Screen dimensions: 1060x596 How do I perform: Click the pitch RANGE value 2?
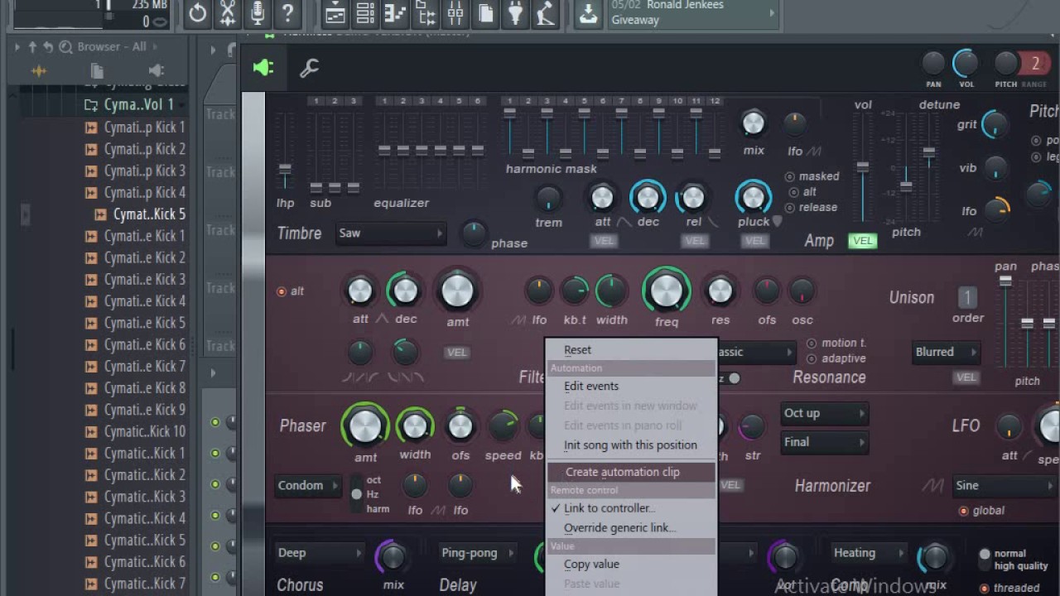click(x=1034, y=64)
